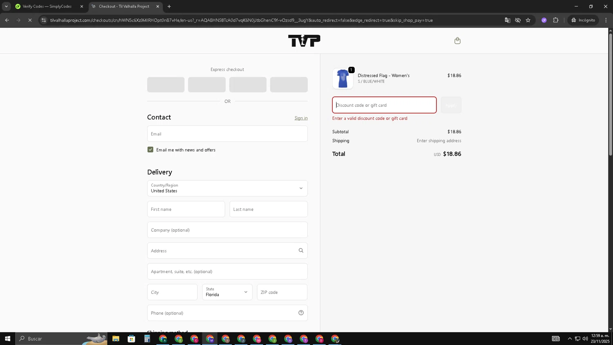613x345 pixels.
Task: Stop loading the page
Action: click(x=30, y=20)
